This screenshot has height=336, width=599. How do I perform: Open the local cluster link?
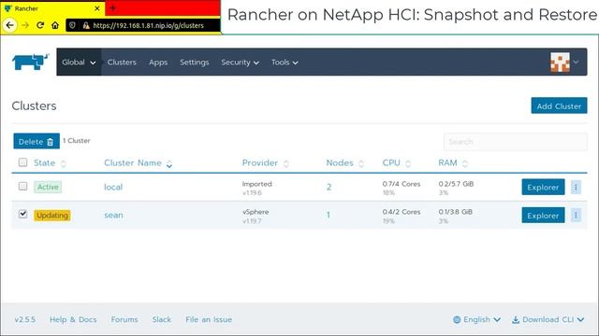tap(113, 187)
